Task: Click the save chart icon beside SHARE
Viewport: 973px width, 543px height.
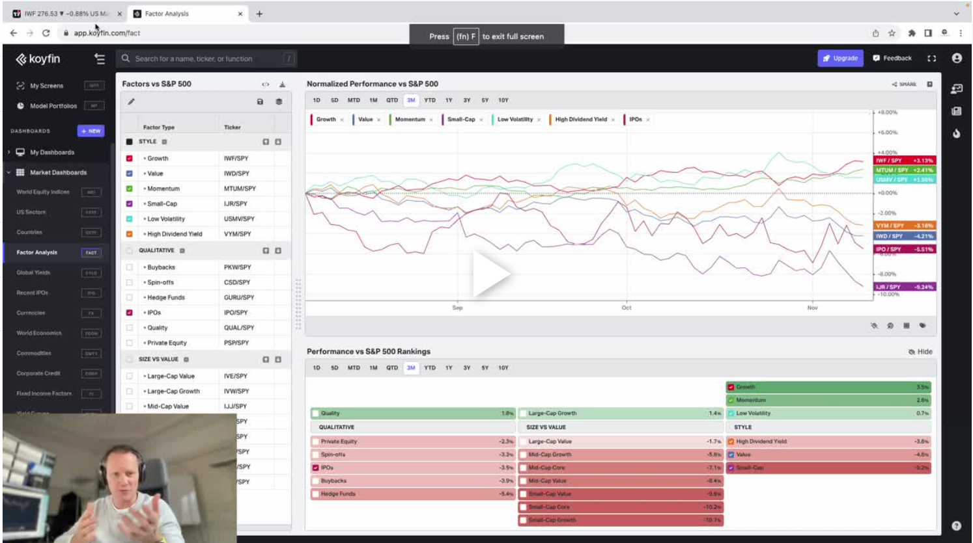Action: [929, 84]
